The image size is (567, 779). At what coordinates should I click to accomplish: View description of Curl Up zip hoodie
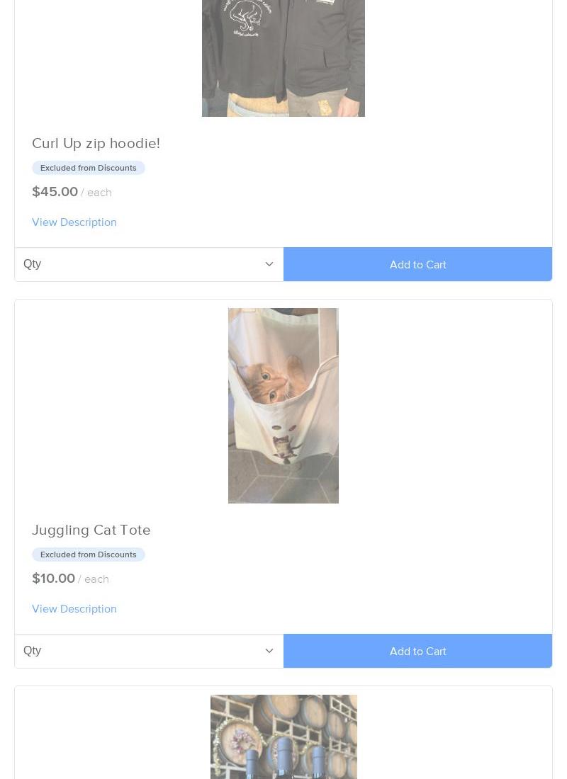[74, 222]
